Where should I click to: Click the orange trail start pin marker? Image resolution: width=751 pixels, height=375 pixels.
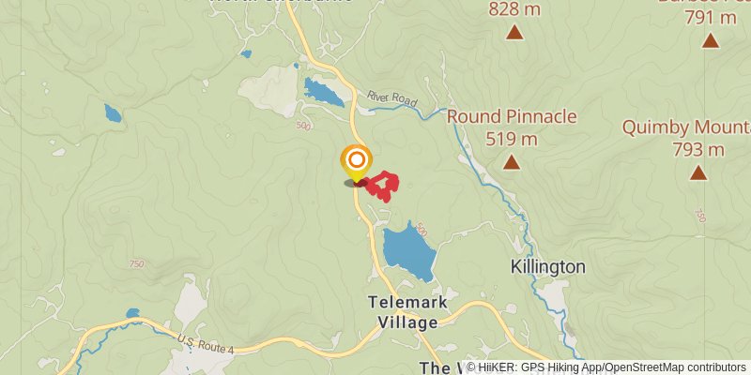357,163
